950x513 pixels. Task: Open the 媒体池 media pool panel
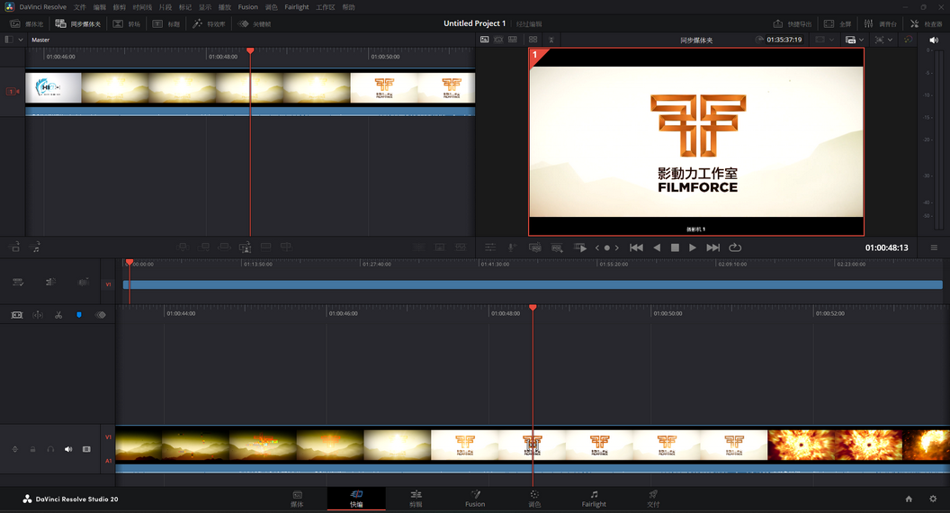26,23
